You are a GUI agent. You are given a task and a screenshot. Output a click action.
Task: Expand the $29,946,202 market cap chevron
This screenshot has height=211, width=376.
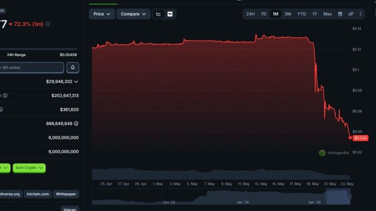[x=76, y=81]
